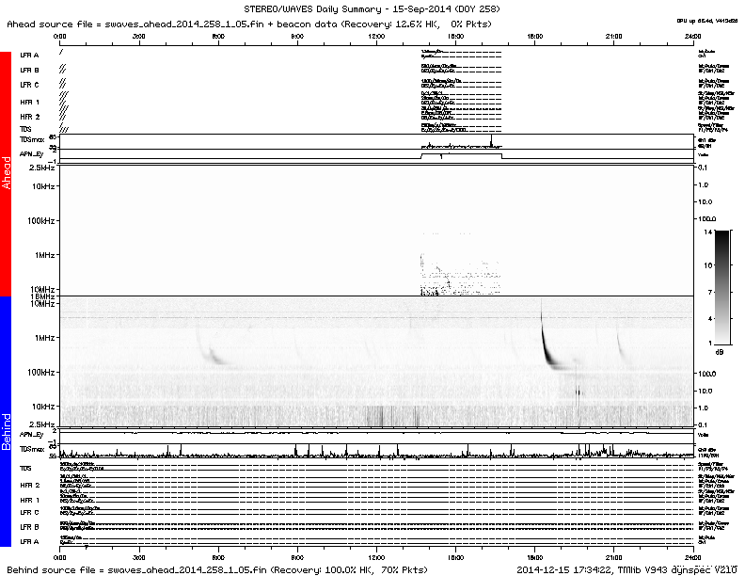Click APM_Ey label in Ahead section
The height and width of the screenshot is (576, 745).
pyautogui.click(x=31, y=154)
